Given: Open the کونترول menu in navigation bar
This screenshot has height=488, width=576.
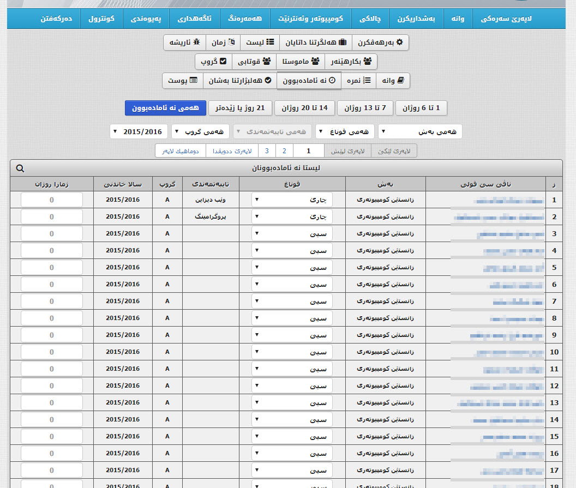Looking at the screenshot, I should pyautogui.click(x=101, y=19).
